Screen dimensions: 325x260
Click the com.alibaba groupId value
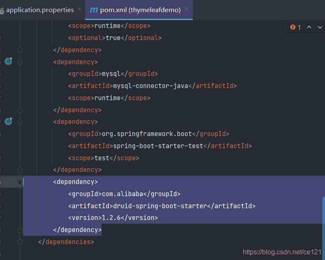[x=123, y=194]
